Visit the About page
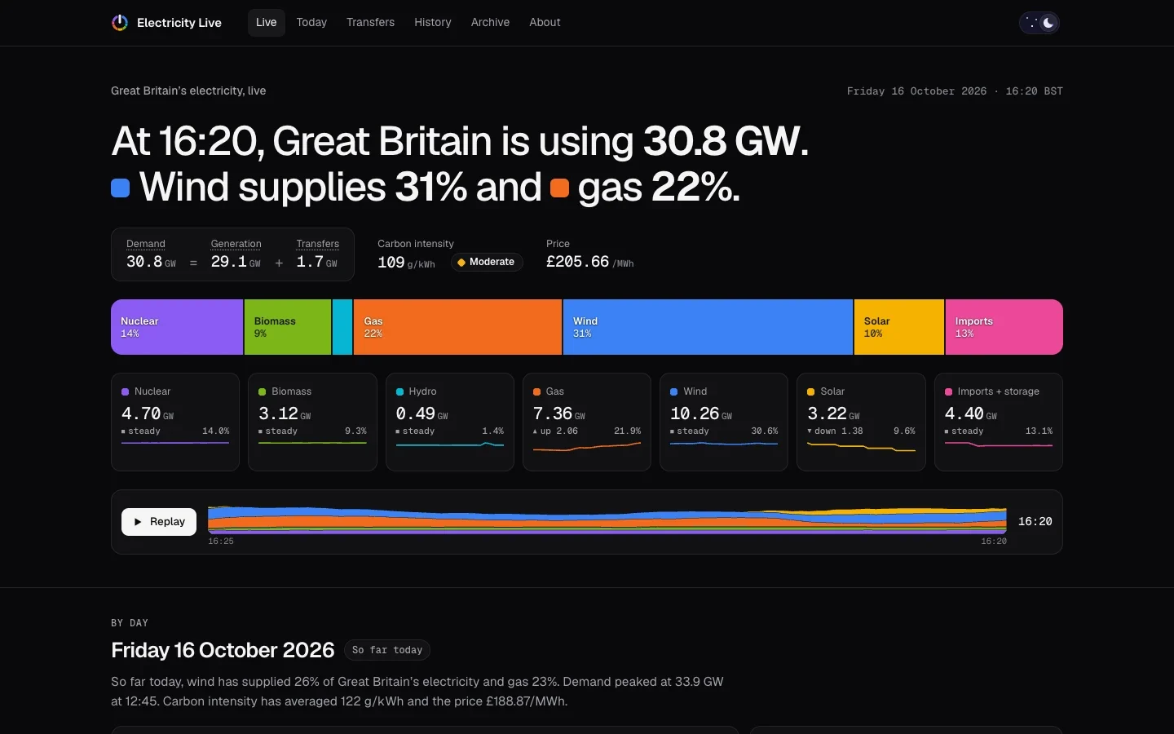Viewport: 1174px width, 734px height. (545, 23)
